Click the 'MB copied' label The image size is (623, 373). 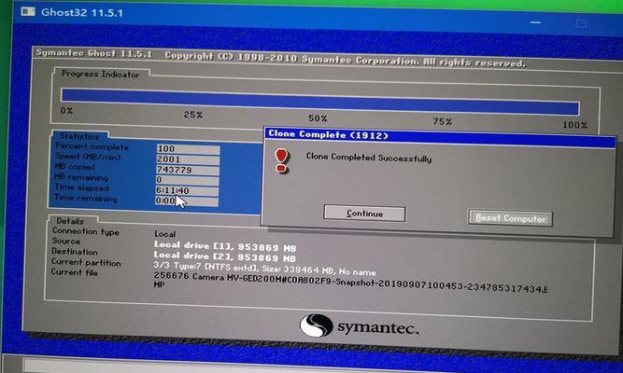[75, 167]
